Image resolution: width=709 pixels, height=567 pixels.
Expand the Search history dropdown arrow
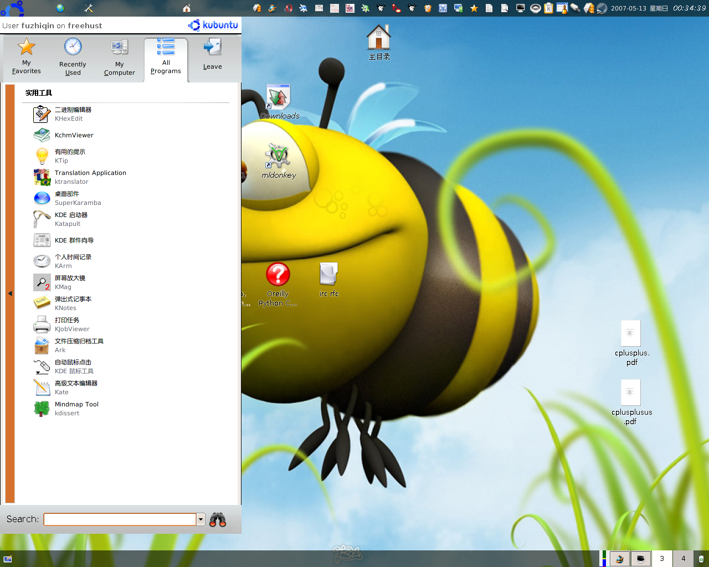(201, 519)
